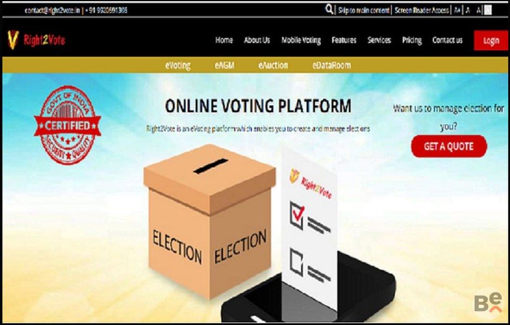
Task: Select the white contrast square icon
Action: [488, 10]
